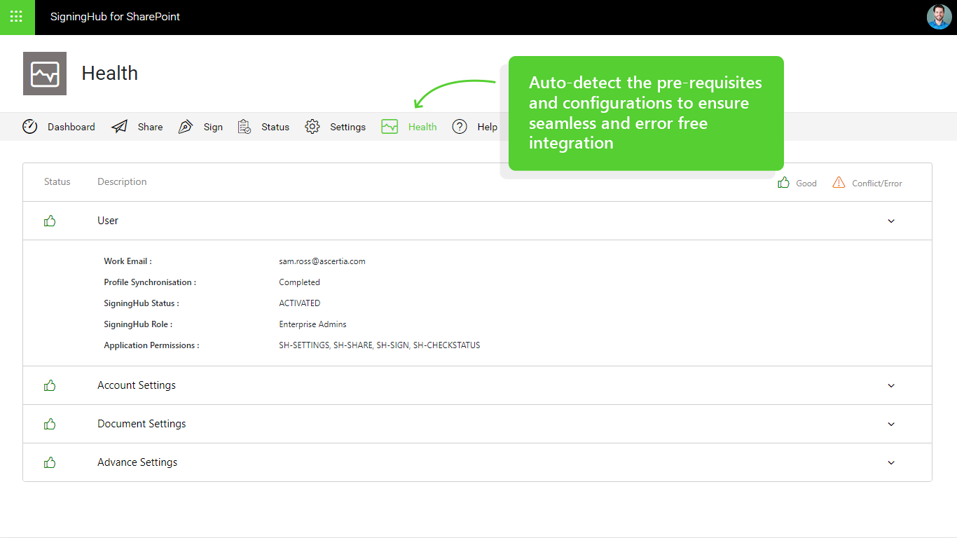Click the email sam.ross@ascertia.com

[322, 261]
